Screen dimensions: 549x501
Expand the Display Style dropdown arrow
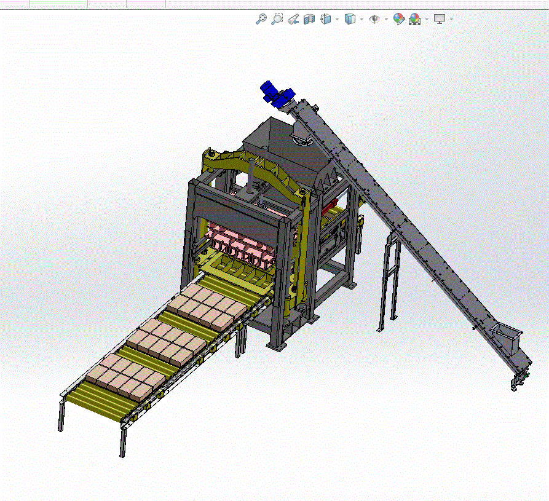coord(361,19)
